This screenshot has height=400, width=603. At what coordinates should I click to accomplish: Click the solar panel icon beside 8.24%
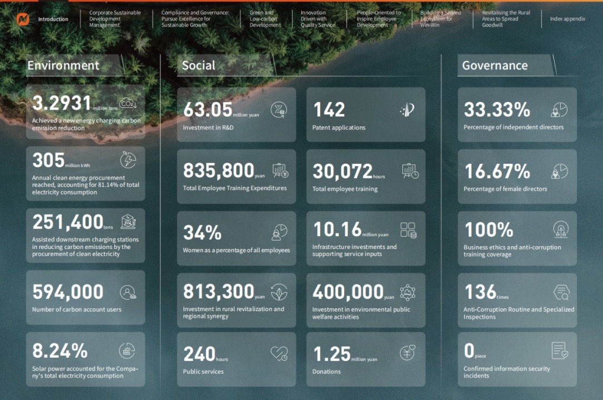point(128,351)
